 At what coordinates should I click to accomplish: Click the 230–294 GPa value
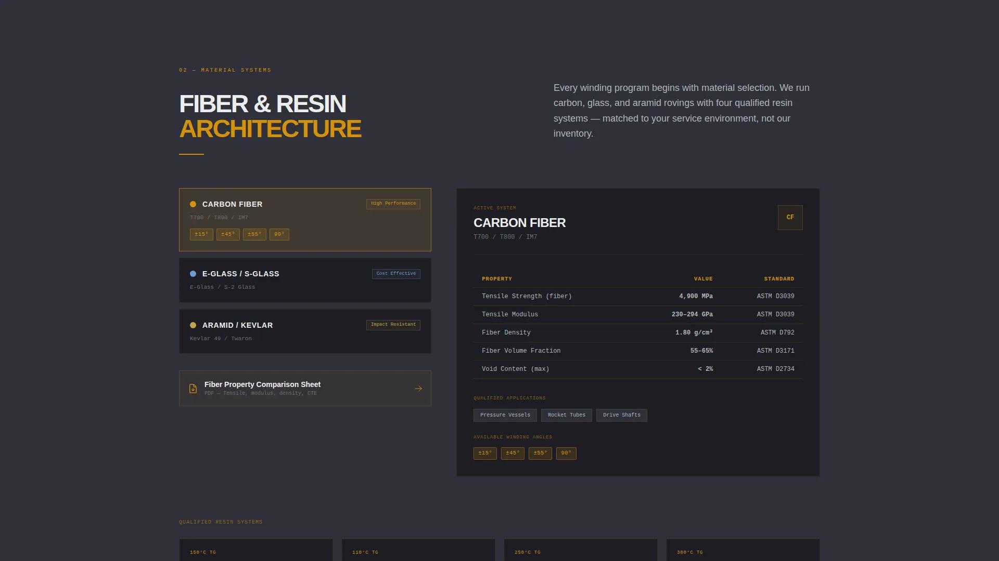click(692, 314)
